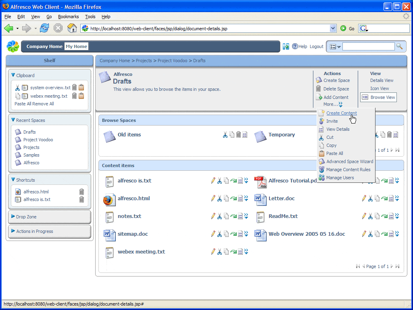Expand the Actions in Progress panel
The width and height of the screenshot is (413, 310).
pos(13,231)
